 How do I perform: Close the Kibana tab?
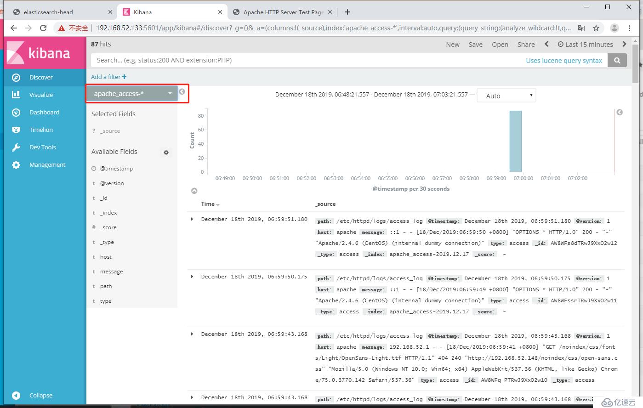[221, 12]
